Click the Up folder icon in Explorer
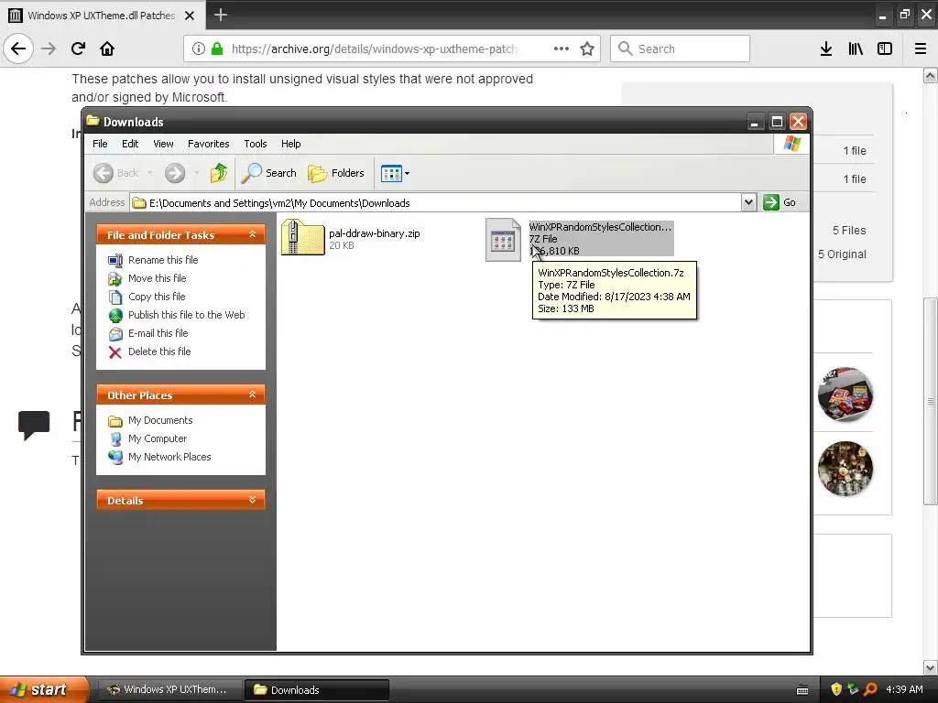Image resolution: width=938 pixels, height=703 pixels. [218, 173]
